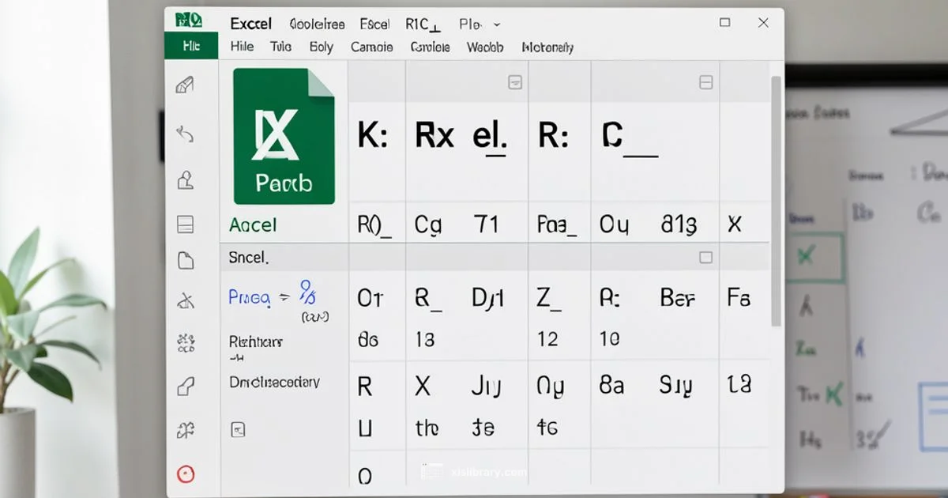Expand the collapsed group control above Rx el.
Image resolution: width=948 pixels, height=498 pixels.
[x=516, y=81]
